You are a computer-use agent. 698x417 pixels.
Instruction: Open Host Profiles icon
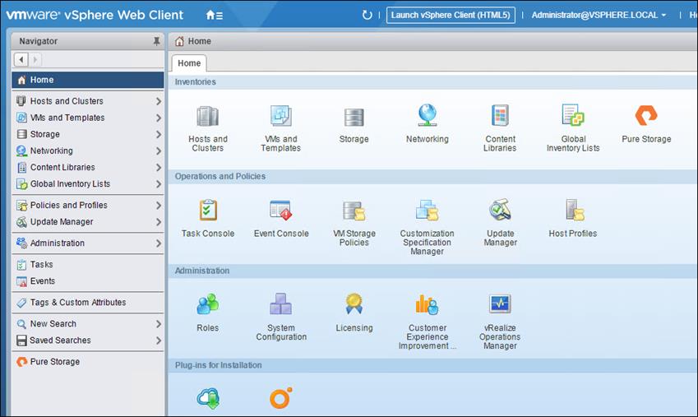(575, 210)
